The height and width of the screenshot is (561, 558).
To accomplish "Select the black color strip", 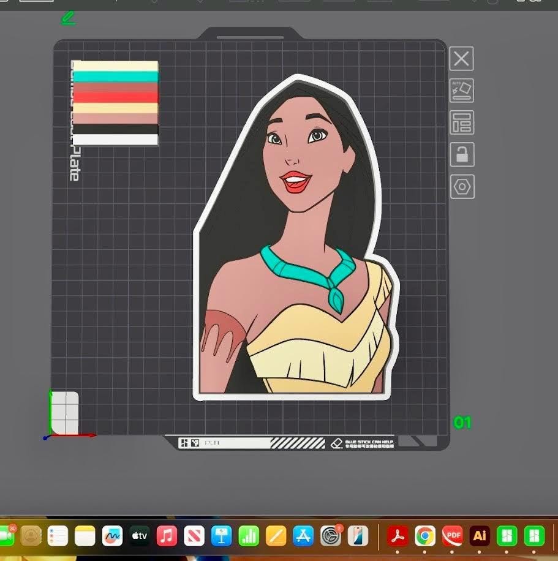I will pos(115,129).
